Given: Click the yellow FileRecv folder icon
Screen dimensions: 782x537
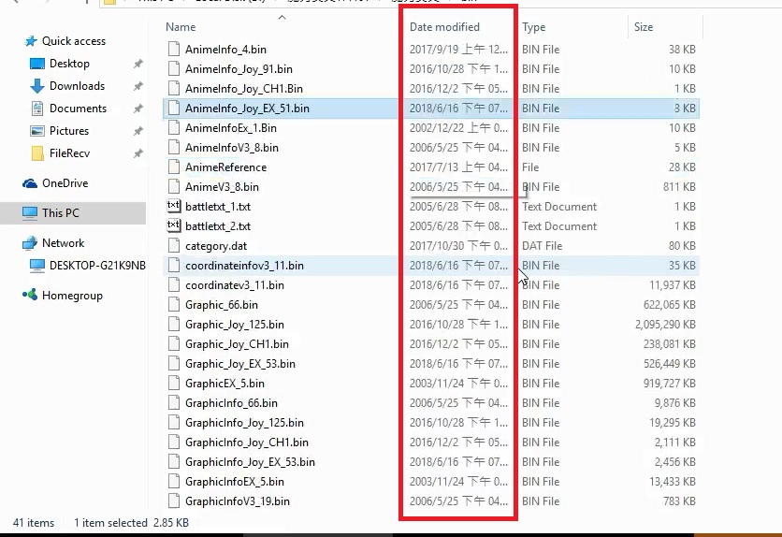Looking at the screenshot, I should 37,153.
